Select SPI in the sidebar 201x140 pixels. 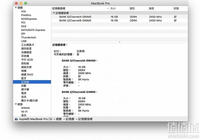(x=23, y=34)
